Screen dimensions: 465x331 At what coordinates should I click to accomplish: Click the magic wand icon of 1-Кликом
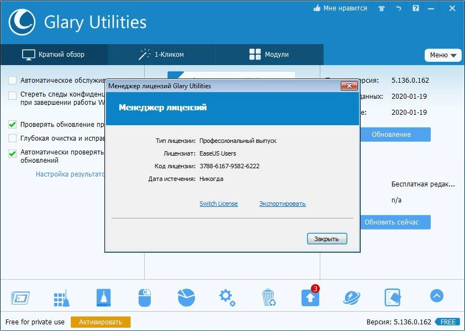[145, 55]
